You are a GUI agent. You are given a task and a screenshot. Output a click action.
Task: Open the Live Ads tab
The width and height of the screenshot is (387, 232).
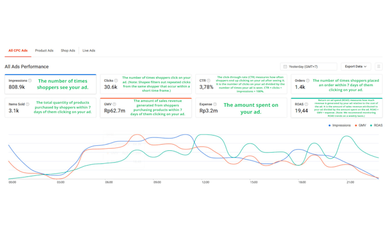89,50
